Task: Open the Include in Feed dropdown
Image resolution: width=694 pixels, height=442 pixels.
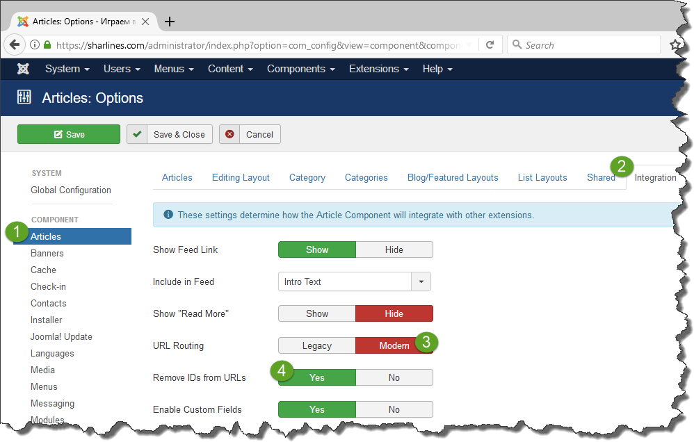Action: tap(422, 281)
